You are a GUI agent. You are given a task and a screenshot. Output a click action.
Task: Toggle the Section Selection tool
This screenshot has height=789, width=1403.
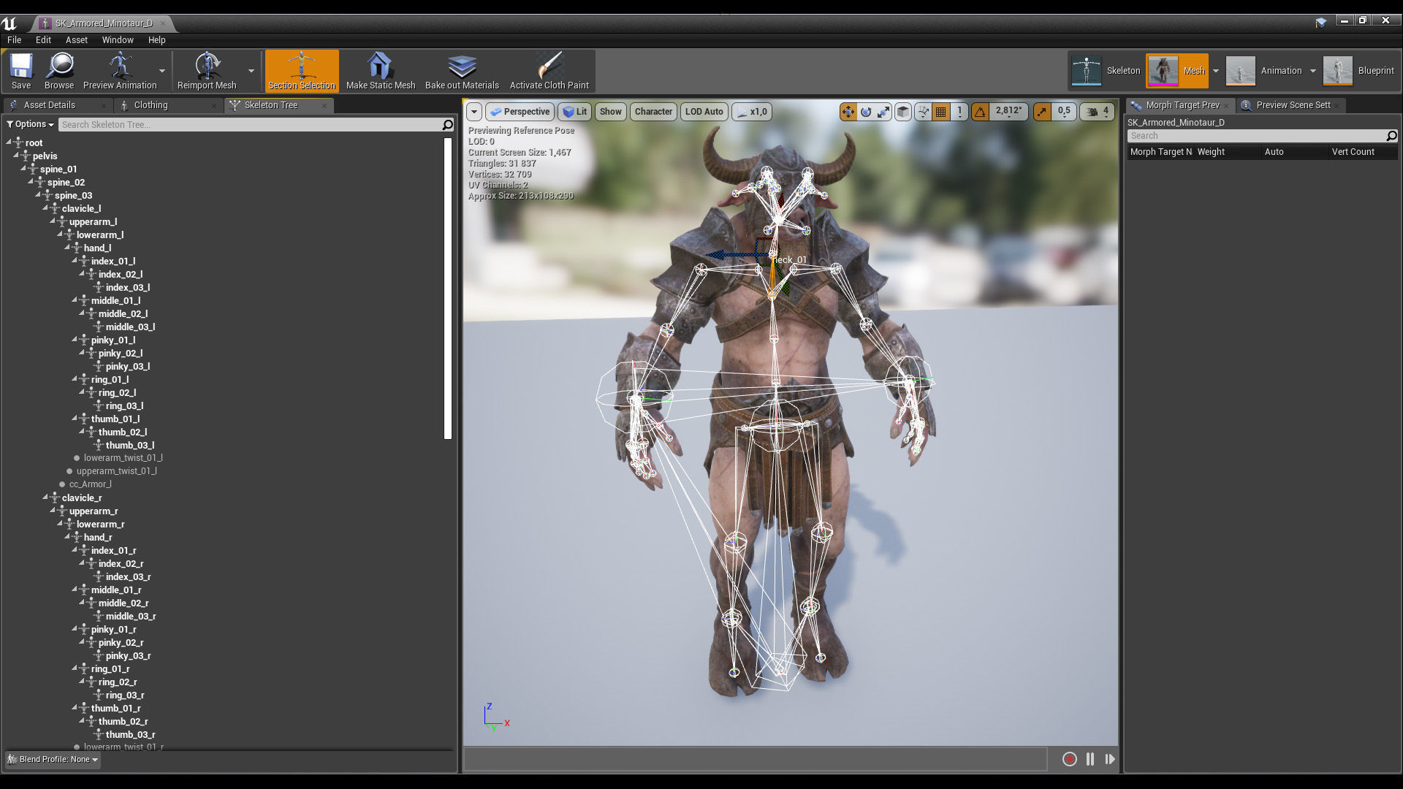[302, 71]
